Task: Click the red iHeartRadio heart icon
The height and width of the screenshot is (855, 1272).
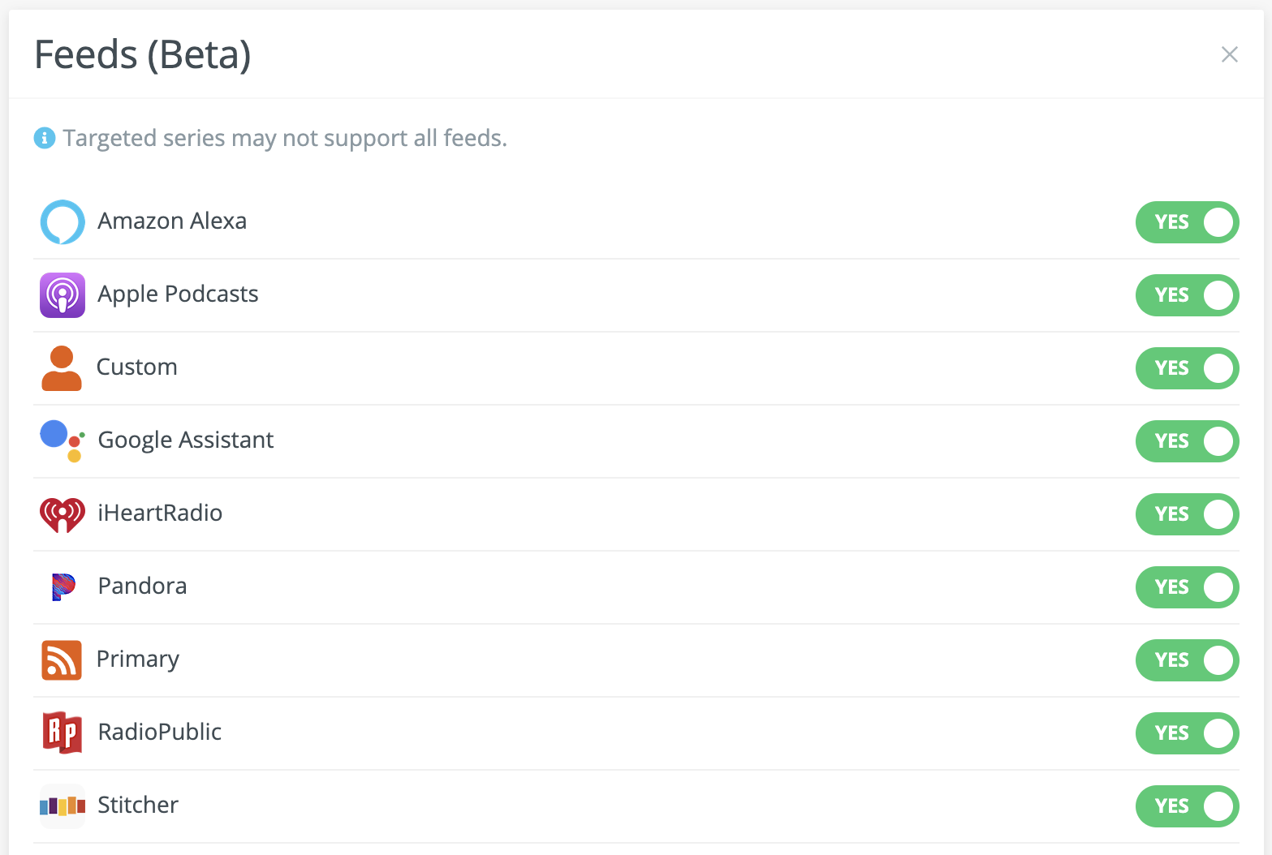Action: click(63, 514)
